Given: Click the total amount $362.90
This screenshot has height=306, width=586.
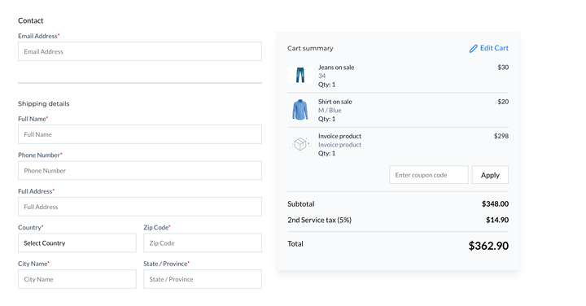Looking at the screenshot, I should 488,246.
